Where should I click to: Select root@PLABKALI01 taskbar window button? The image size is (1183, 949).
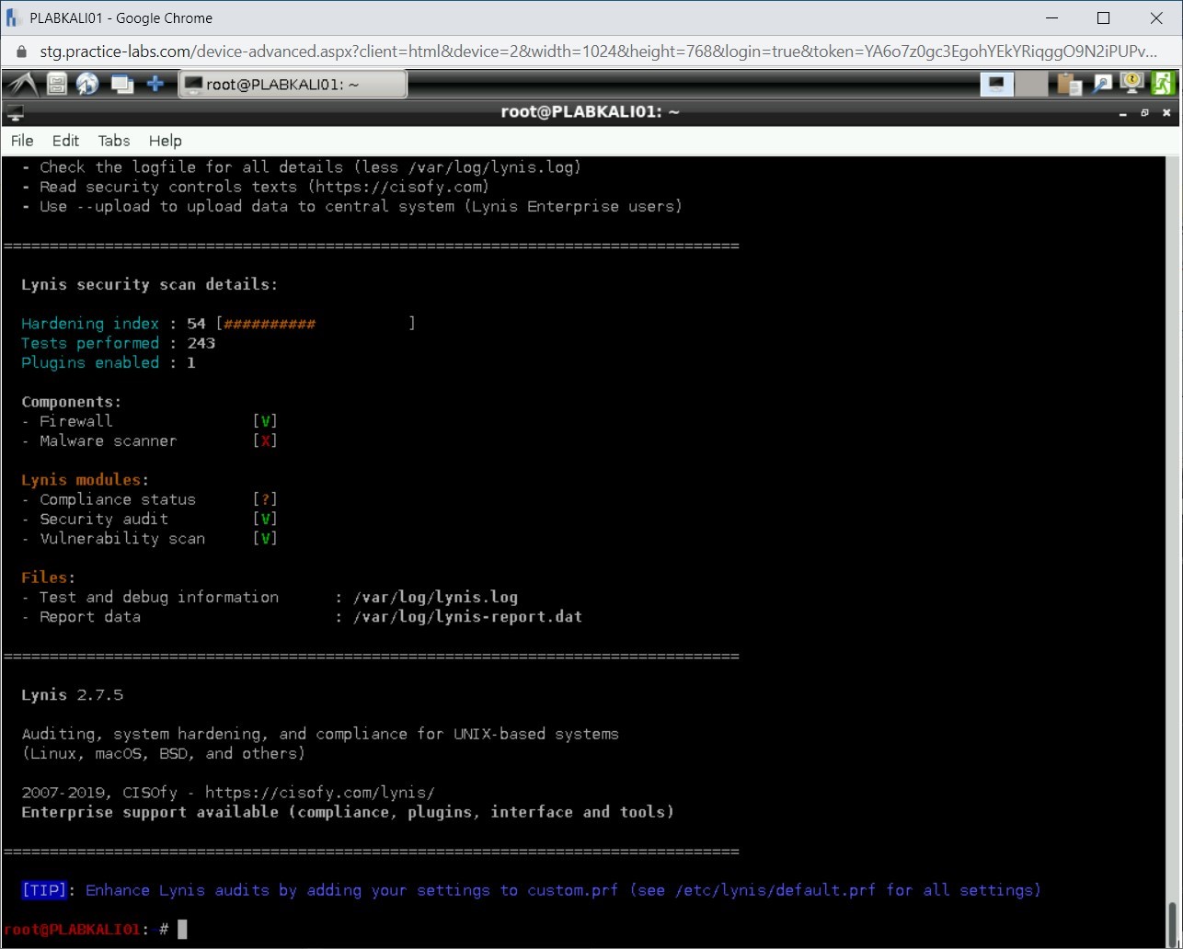coord(292,85)
